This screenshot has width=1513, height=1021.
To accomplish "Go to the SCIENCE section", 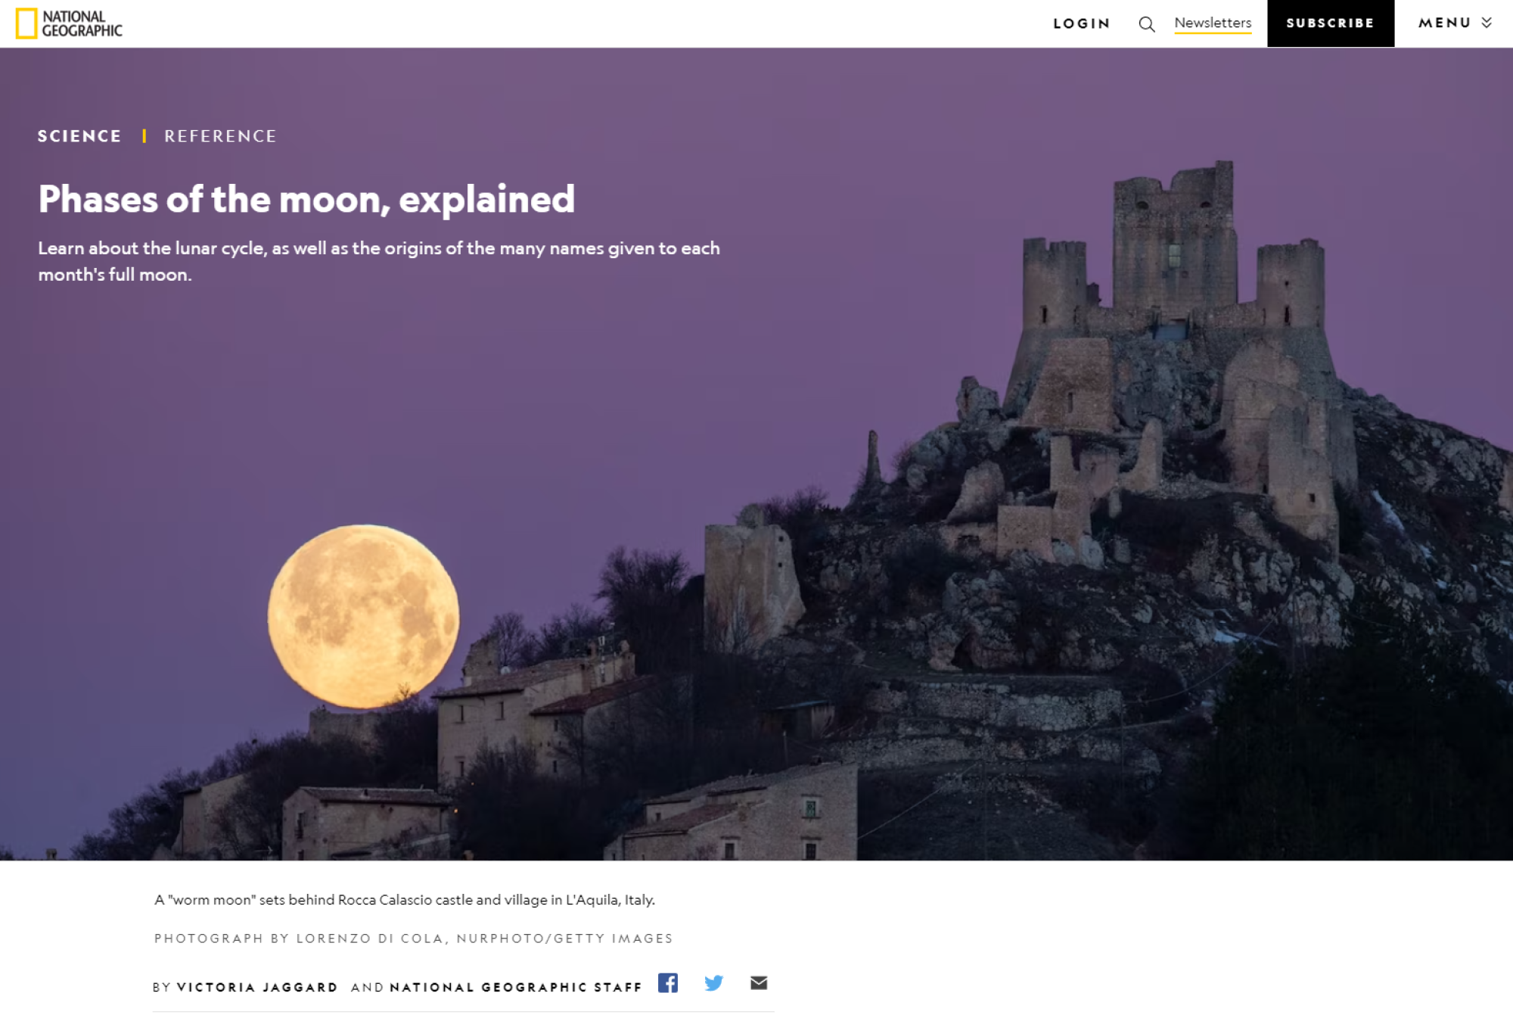I will click(x=79, y=136).
